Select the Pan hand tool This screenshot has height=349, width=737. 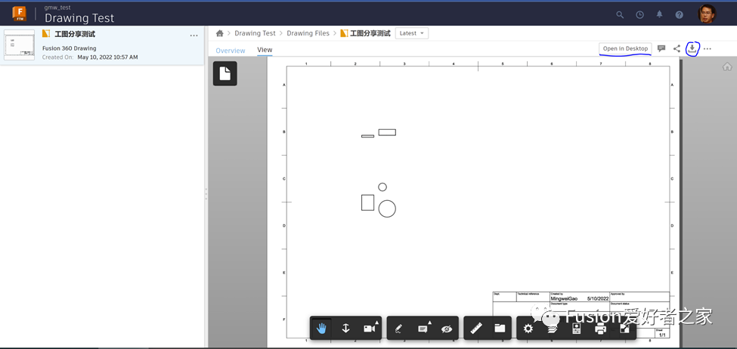(321, 329)
